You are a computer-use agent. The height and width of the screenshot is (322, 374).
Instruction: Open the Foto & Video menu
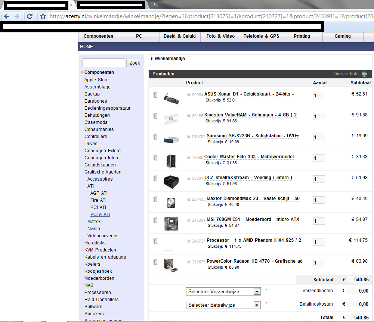[220, 36]
